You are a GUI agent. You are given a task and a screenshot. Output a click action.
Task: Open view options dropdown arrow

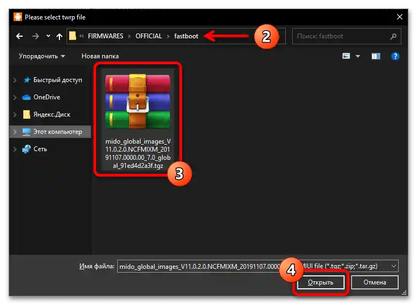(358, 56)
